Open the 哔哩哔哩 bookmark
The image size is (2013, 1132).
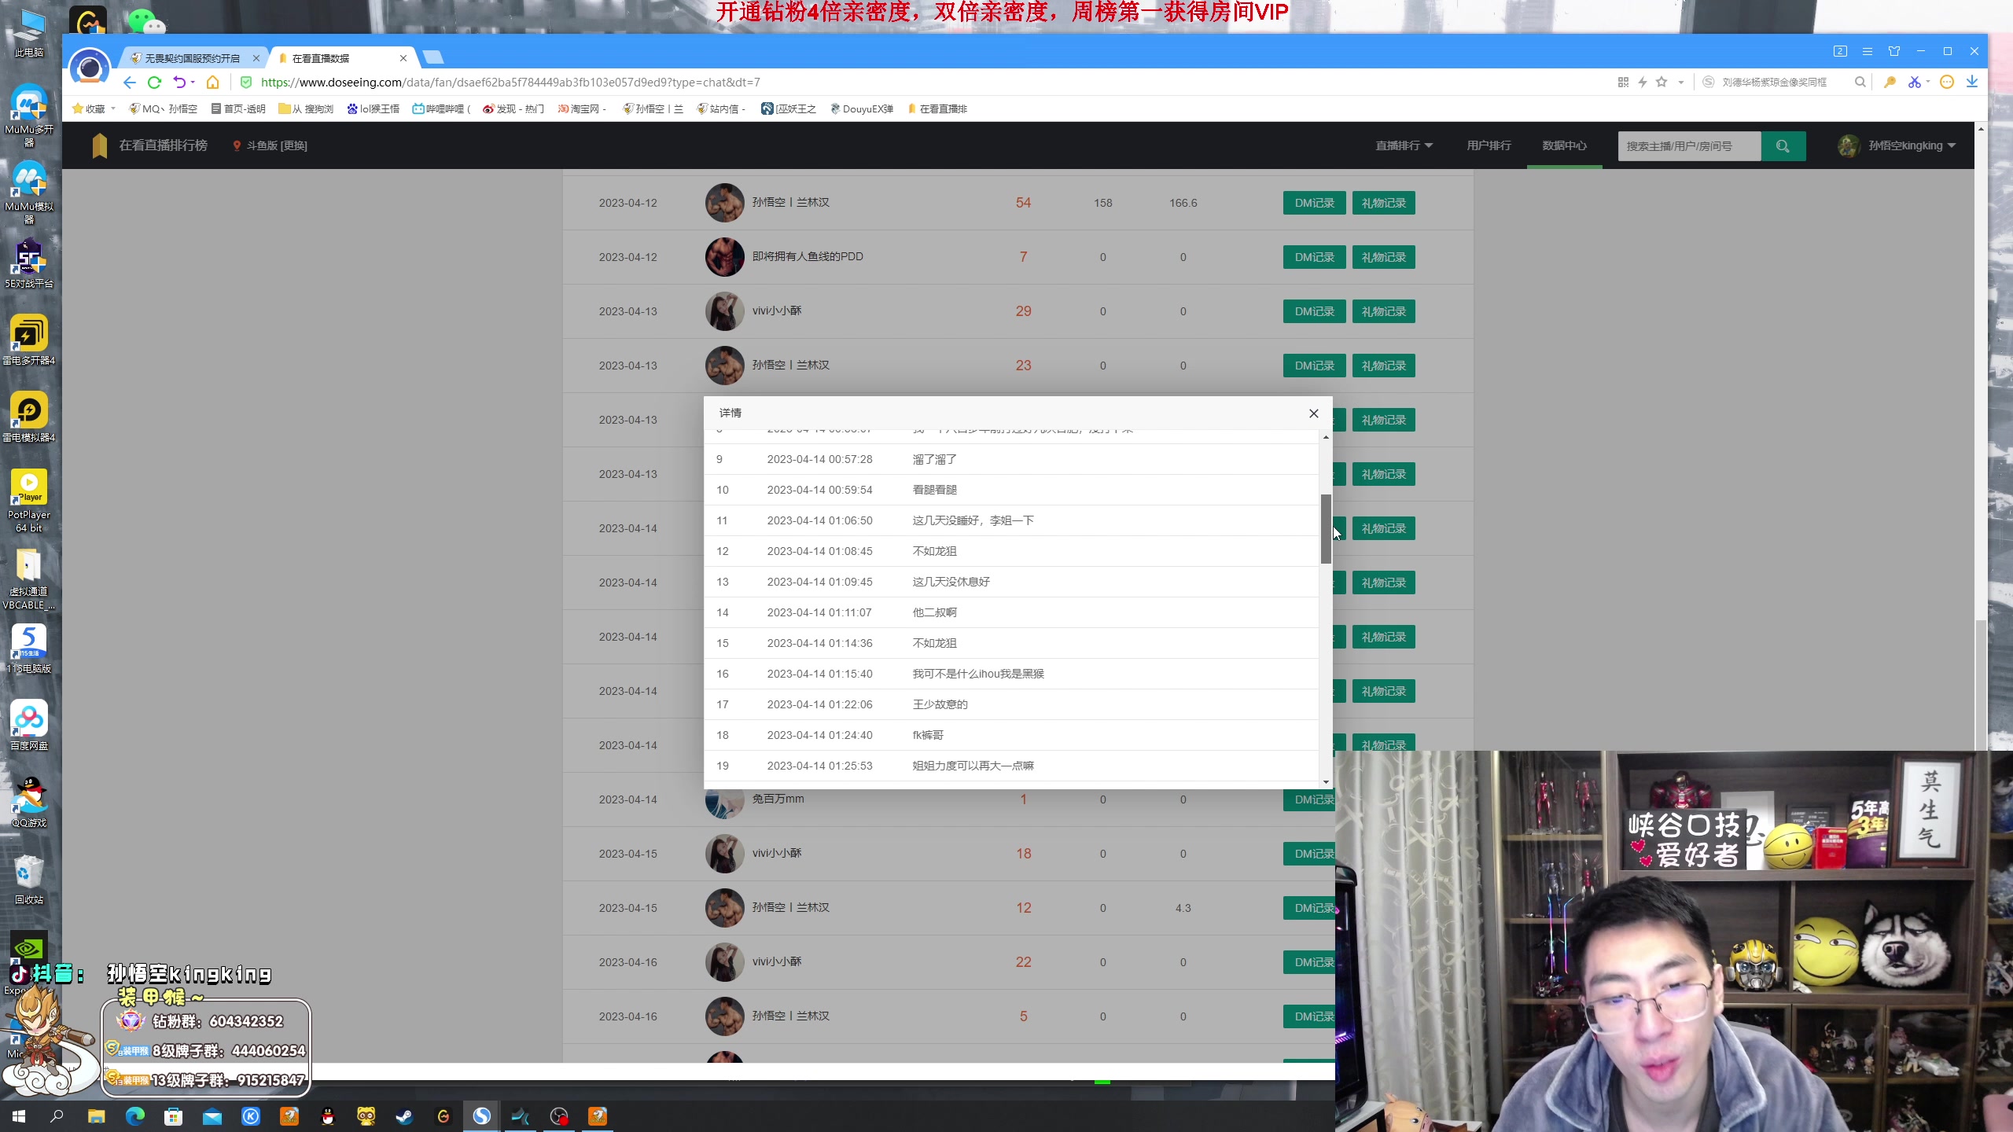pos(441,109)
